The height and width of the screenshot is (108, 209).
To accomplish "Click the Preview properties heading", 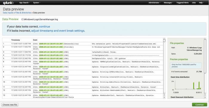I will pos(179,60).
